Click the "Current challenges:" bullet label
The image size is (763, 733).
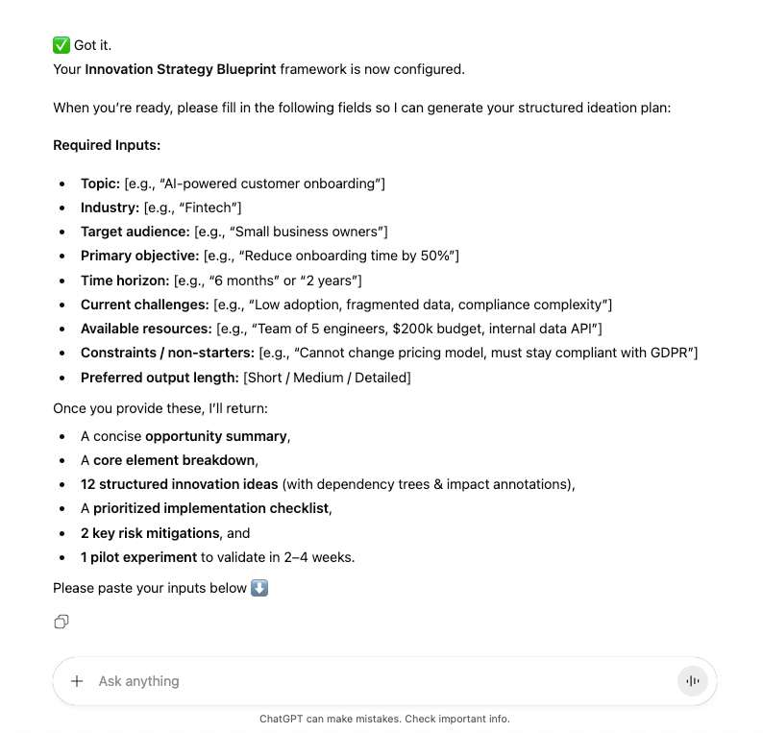(144, 305)
